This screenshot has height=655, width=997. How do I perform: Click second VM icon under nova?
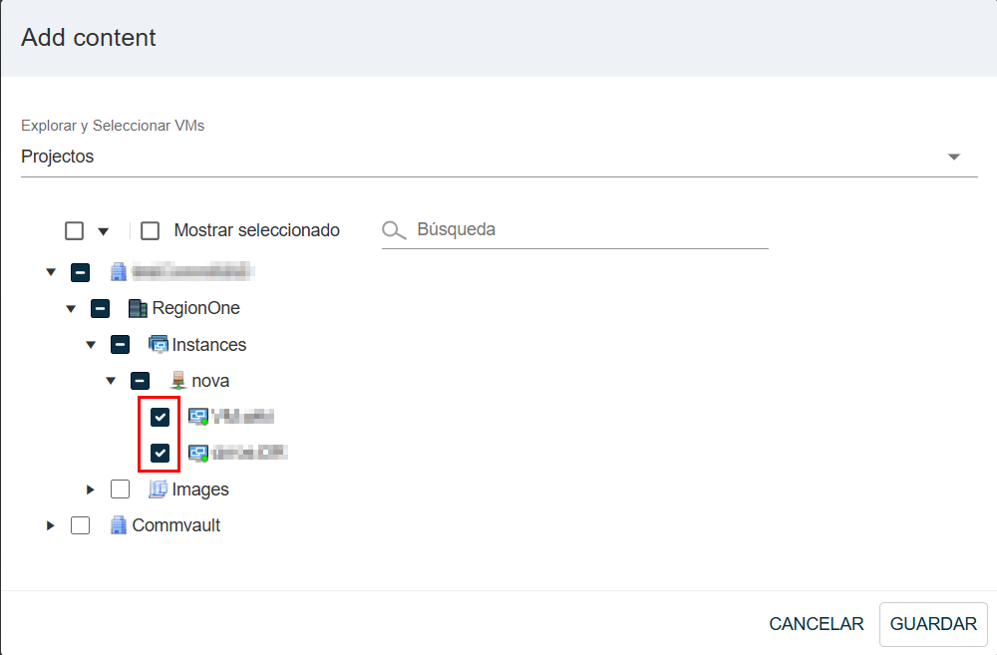tap(198, 454)
